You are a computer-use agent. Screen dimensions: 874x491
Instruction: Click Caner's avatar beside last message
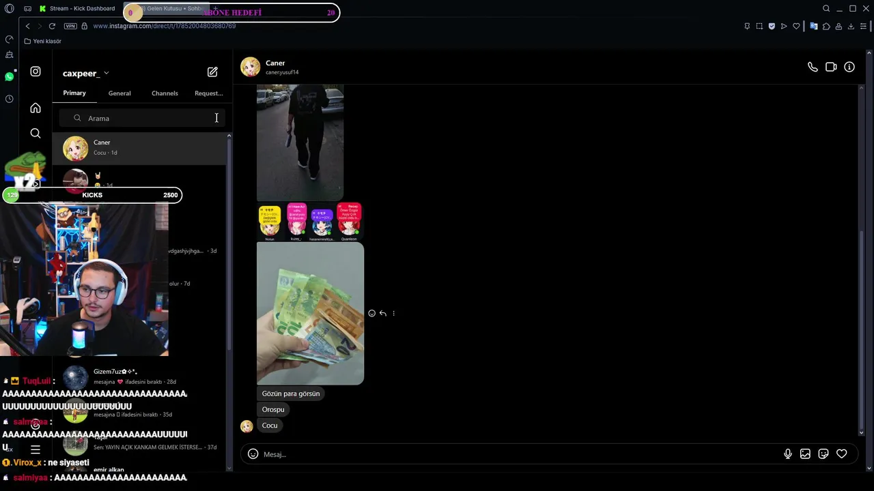coord(246,426)
